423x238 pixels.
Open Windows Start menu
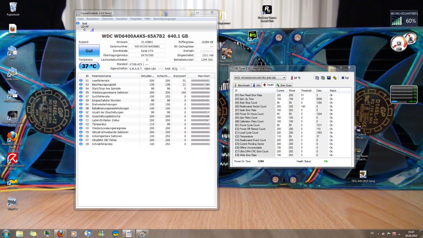pyautogui.click(x=6, y=234)
